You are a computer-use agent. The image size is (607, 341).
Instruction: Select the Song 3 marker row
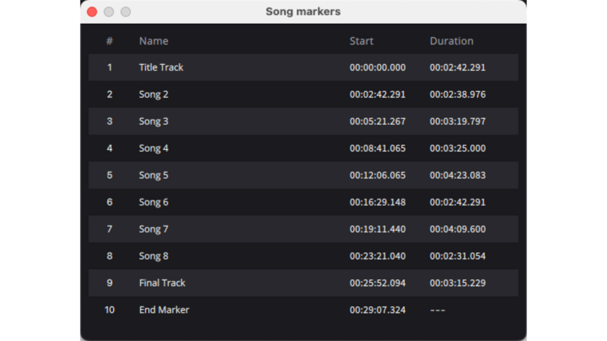click(236, 121)
